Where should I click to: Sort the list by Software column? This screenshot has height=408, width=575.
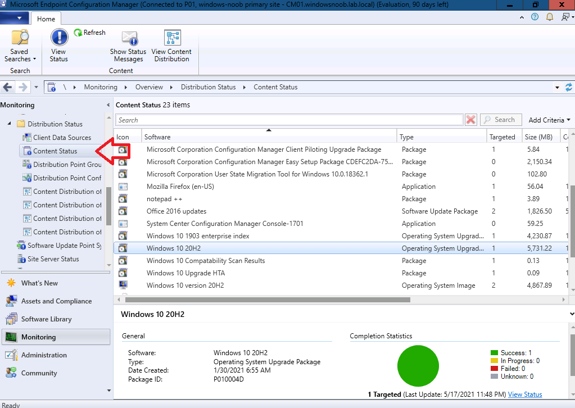pyautogui.click(x=269, y=137)
